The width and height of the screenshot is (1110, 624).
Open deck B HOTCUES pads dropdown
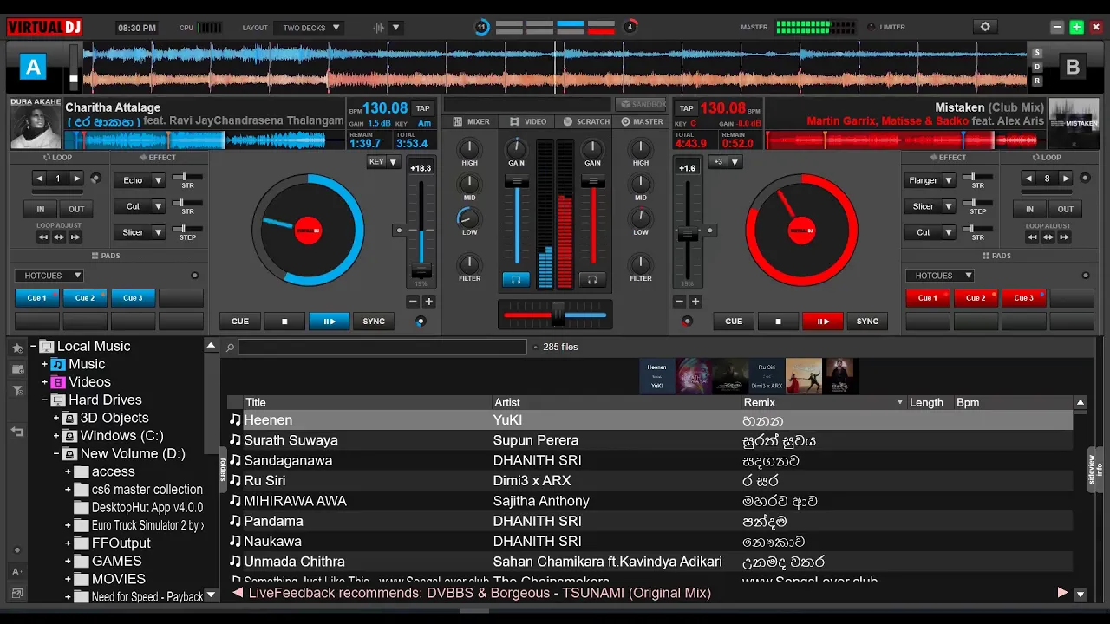(941, 276)
